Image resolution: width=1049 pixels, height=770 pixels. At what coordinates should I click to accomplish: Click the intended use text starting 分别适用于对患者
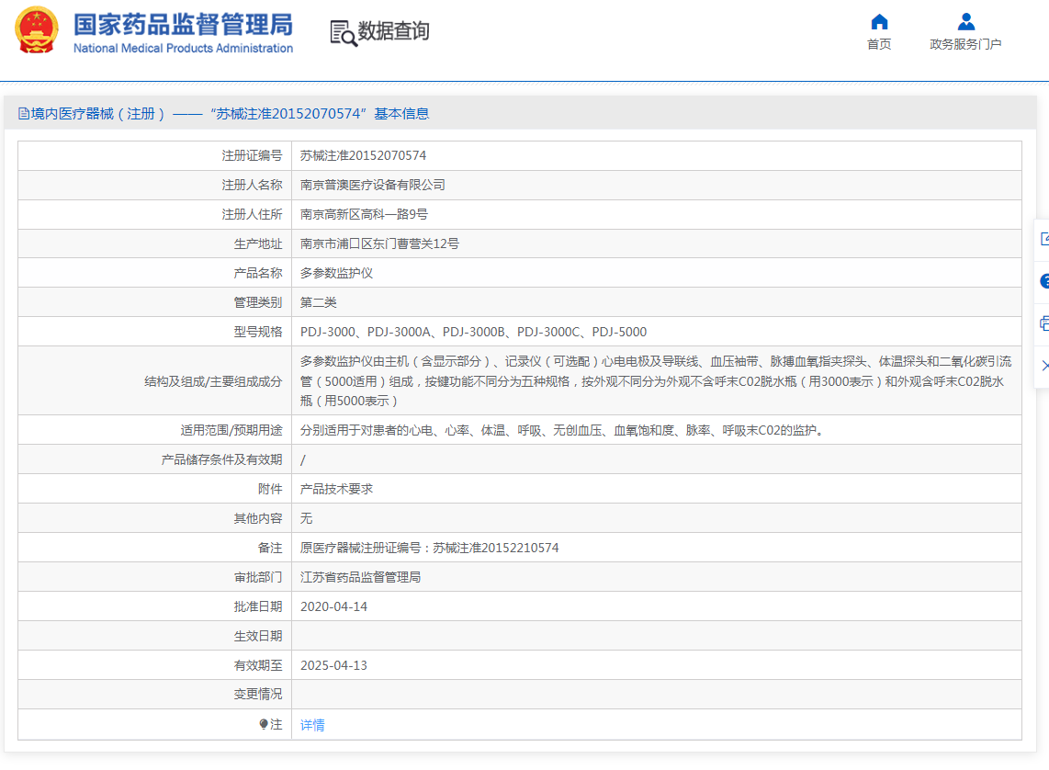point(564,430)
